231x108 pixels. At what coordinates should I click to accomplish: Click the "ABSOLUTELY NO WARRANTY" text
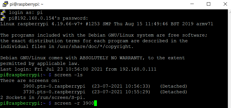[x=111, y=58]
